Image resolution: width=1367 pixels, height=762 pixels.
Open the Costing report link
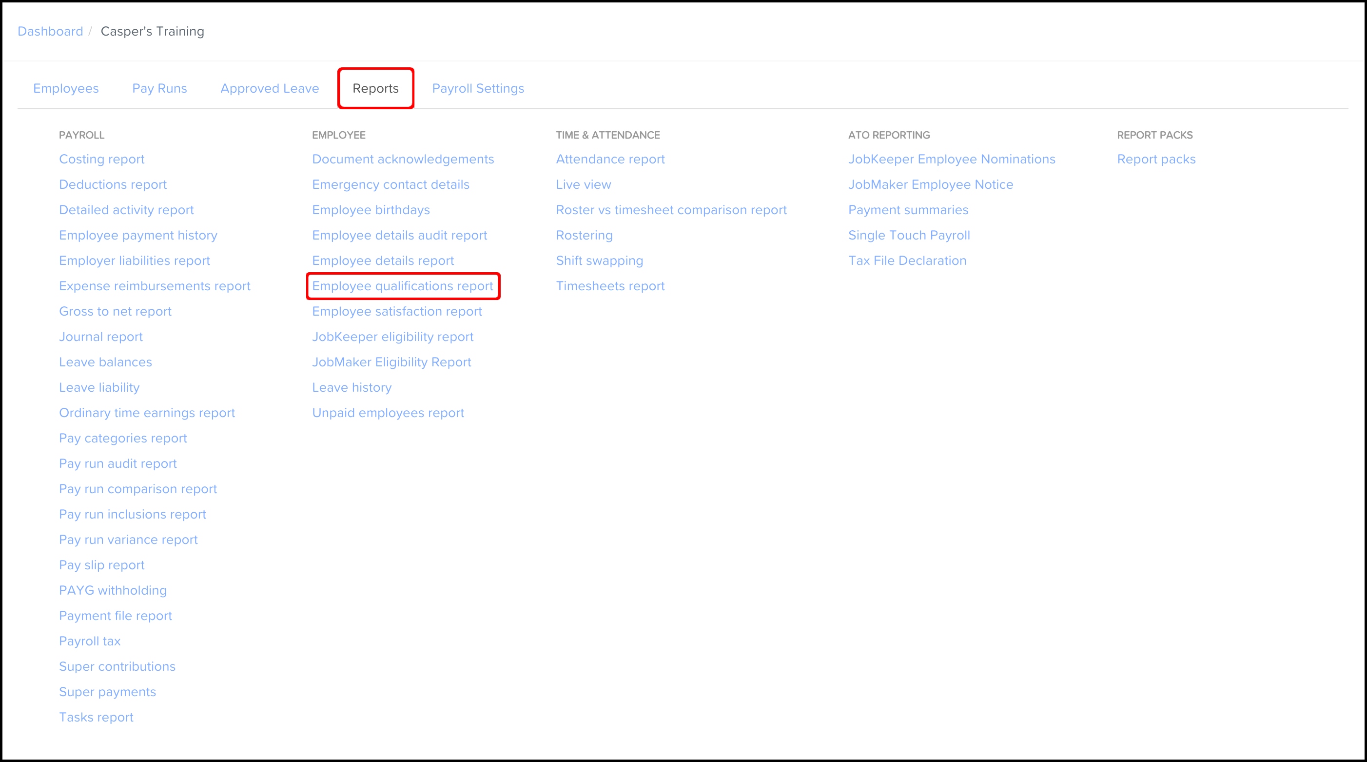pos(101,160)
